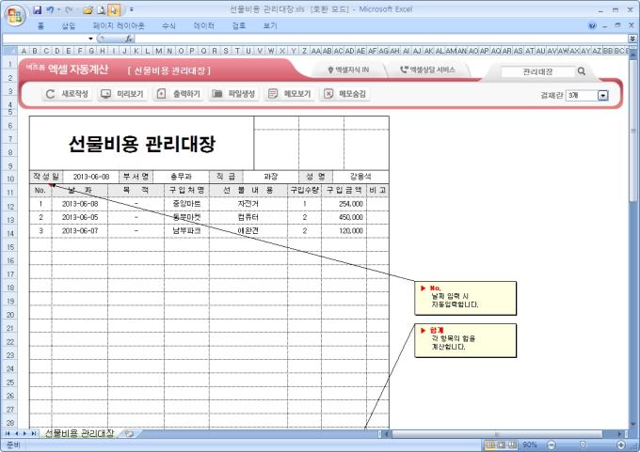Open the 보기 ribbon tab

pos(270,25)
